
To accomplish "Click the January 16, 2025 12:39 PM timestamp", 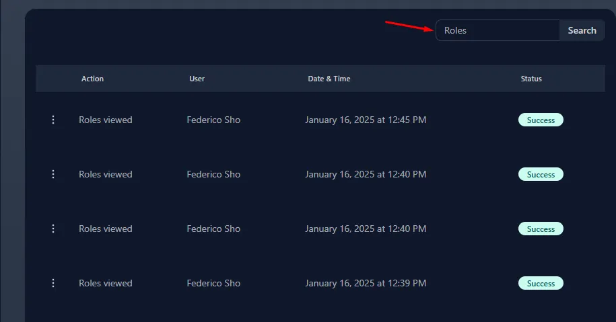I will (x=366, y=284).
